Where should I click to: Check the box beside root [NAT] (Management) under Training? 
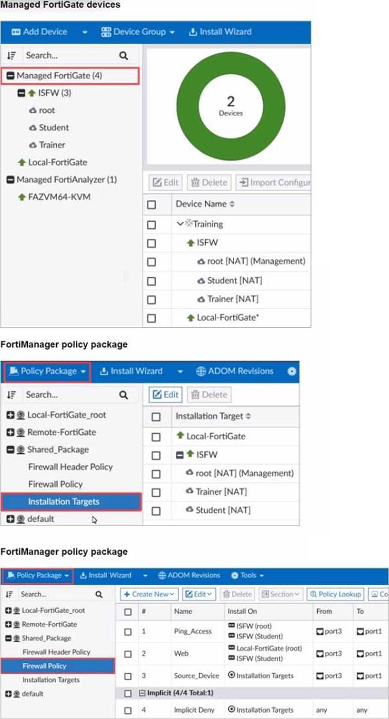[x=151, y=262]
